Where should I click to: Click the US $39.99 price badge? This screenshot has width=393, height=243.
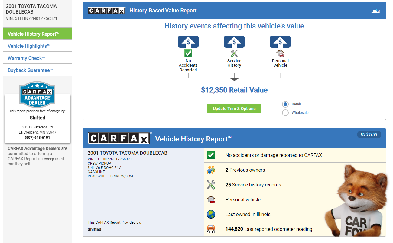pos(369,134)
